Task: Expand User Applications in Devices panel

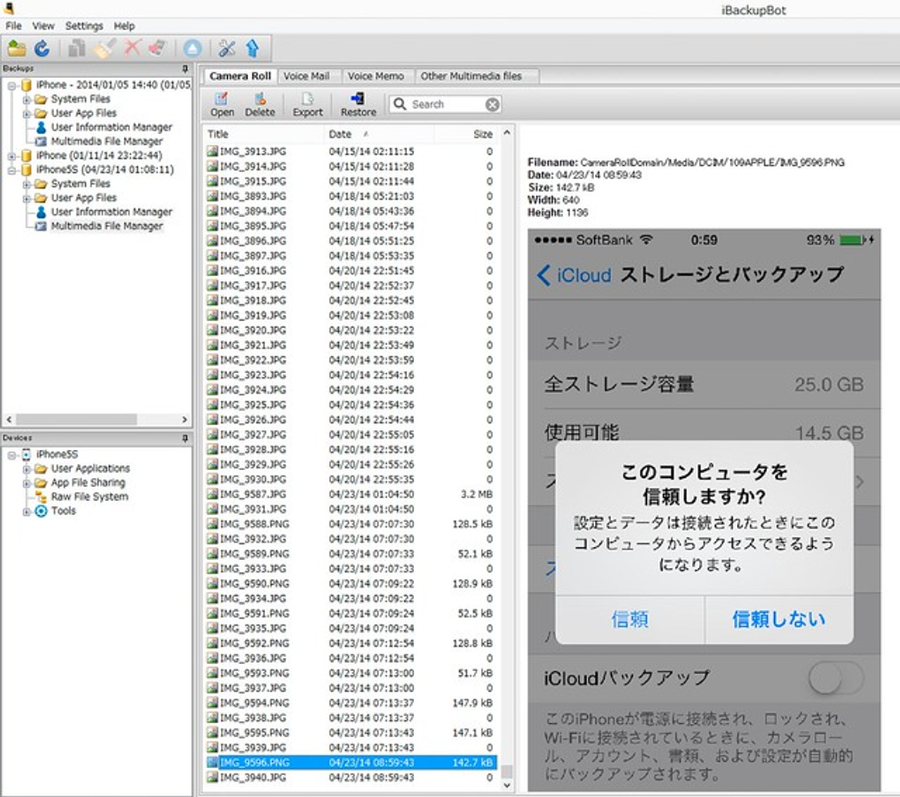Action: pos(26,468)
